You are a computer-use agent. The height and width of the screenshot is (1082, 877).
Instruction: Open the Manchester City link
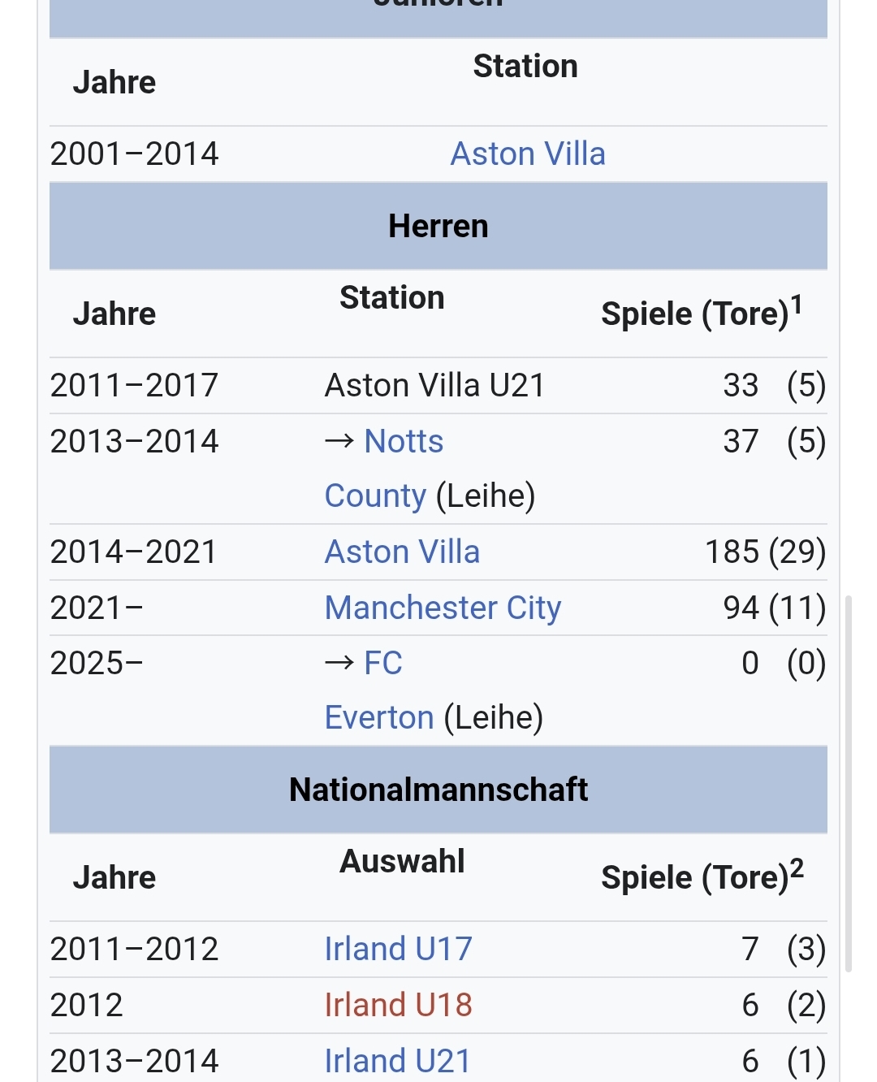(x=443, y=608)
